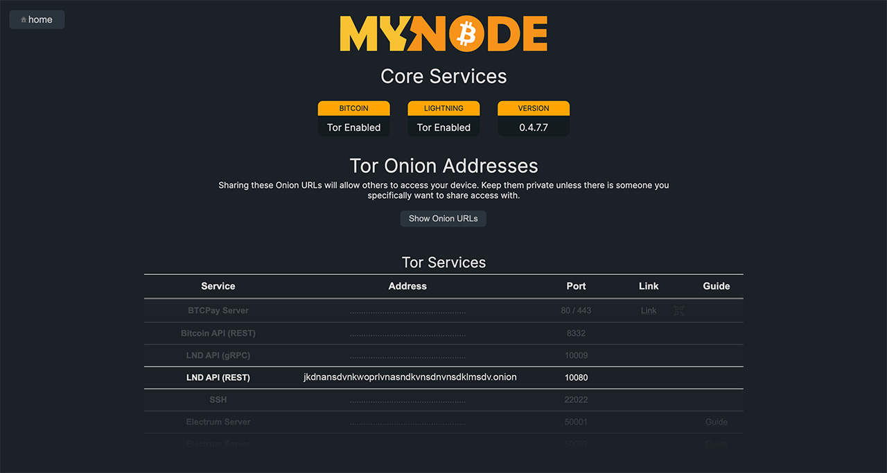Click Tor Enabled under the LIGHTNING badge
Viewport: 887px width, 473px height.
(443, 127)
